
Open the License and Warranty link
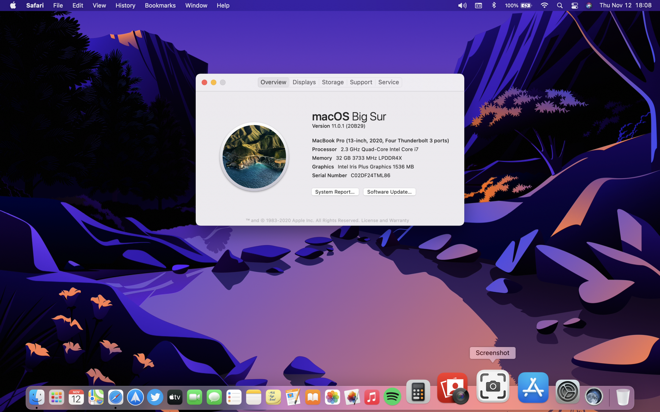[385, 221]
